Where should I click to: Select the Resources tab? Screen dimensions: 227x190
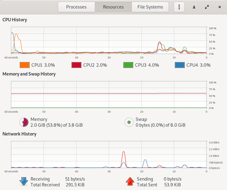(x=113, y=7)
